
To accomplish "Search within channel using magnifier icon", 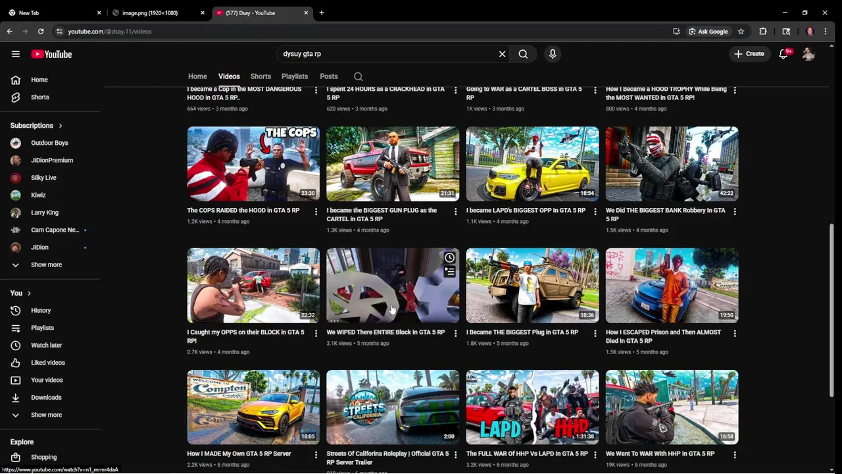I will click(358, 76).
